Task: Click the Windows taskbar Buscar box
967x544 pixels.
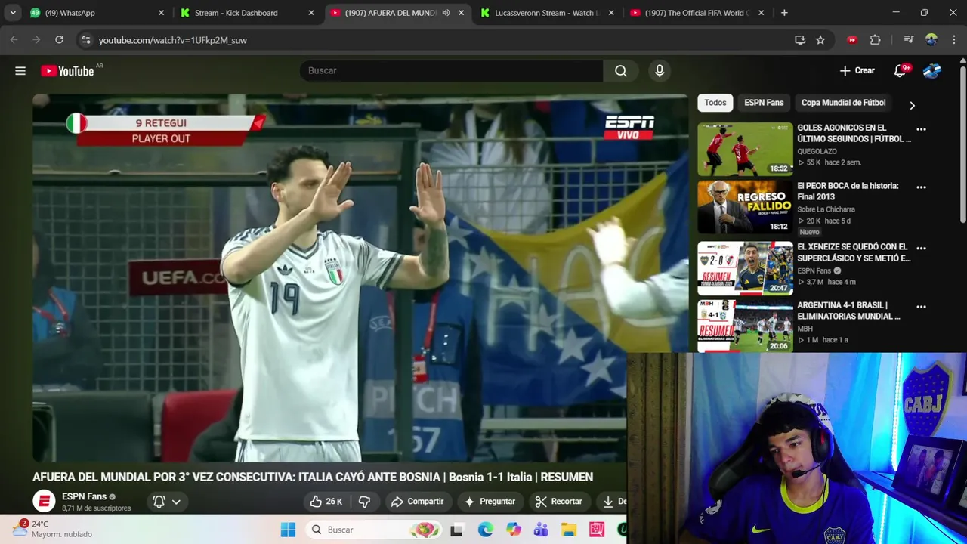Action: pyautogui.click(x=375, y=530)
